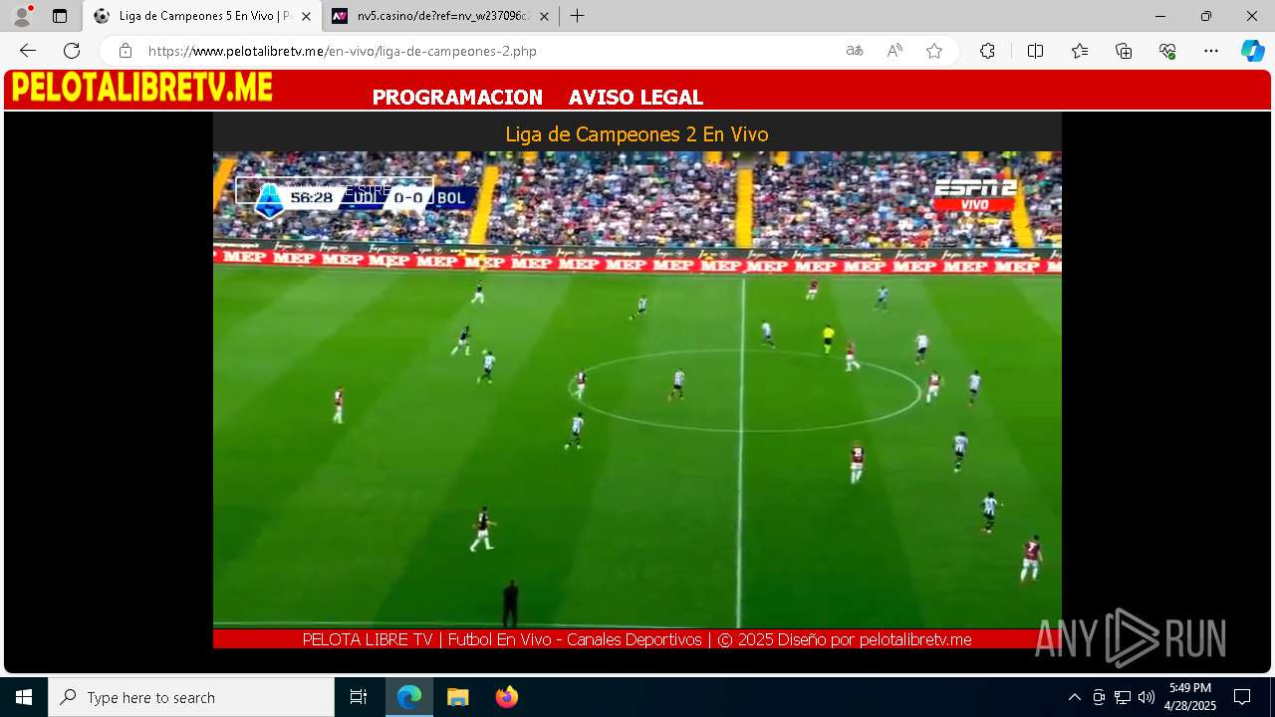1275x717 pixels.
Task: Open the notification center
Action: coord(1242,697)
